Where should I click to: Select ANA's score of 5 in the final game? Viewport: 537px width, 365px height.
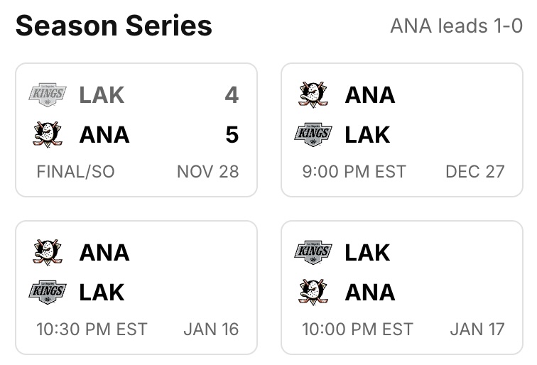pyautogui.click(x=232, y=134)
